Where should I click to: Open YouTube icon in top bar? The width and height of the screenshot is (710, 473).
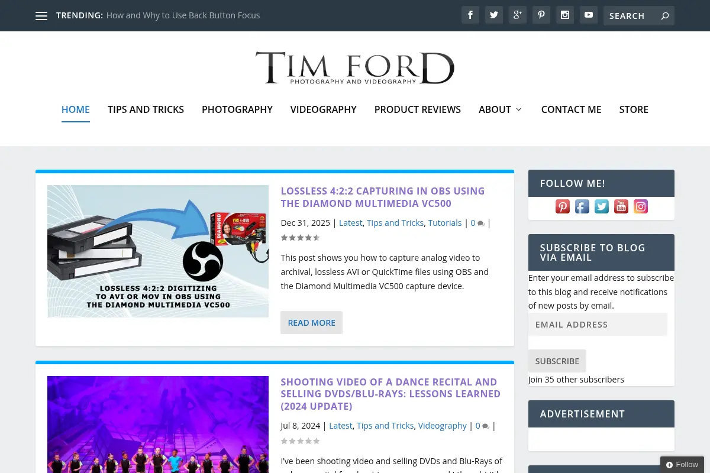[x=589, y=15]
